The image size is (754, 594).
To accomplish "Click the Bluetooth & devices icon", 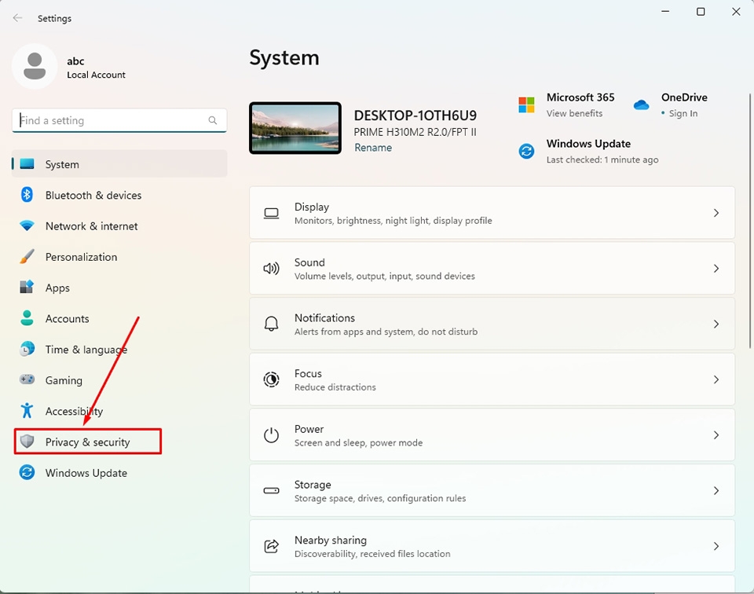I will coord(27,195).
